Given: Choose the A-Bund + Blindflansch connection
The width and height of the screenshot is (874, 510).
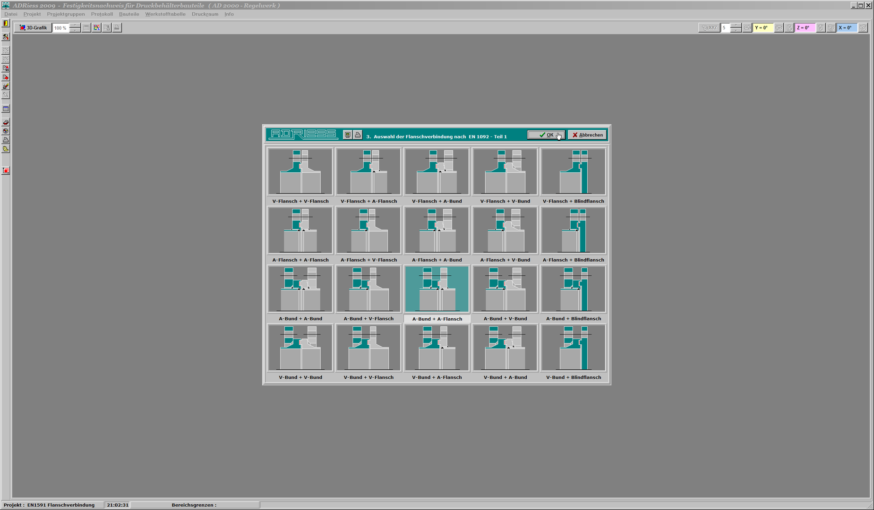Looking at the screenshot, I should [573, 289].
